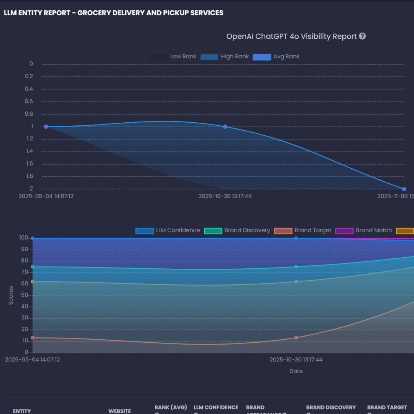Click the LLM CONFIDENCE column help icon
The height and width of the screenshot is (414, 414).
[x=195, y=413]
